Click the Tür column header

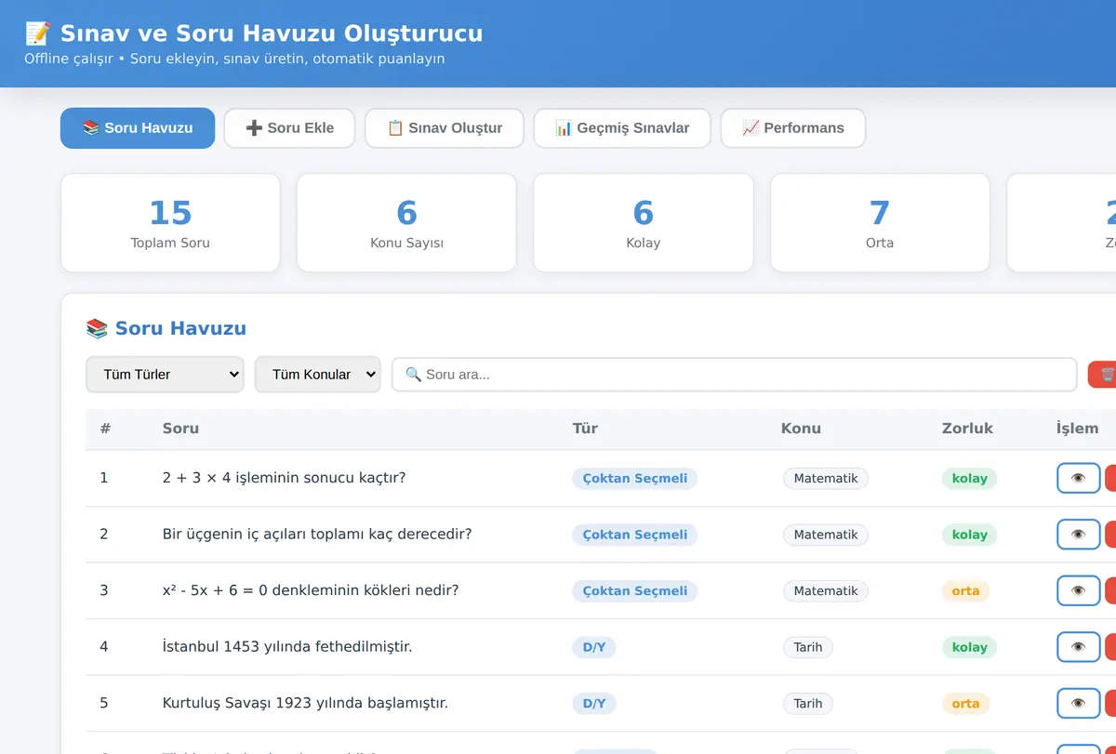(585, 429)
